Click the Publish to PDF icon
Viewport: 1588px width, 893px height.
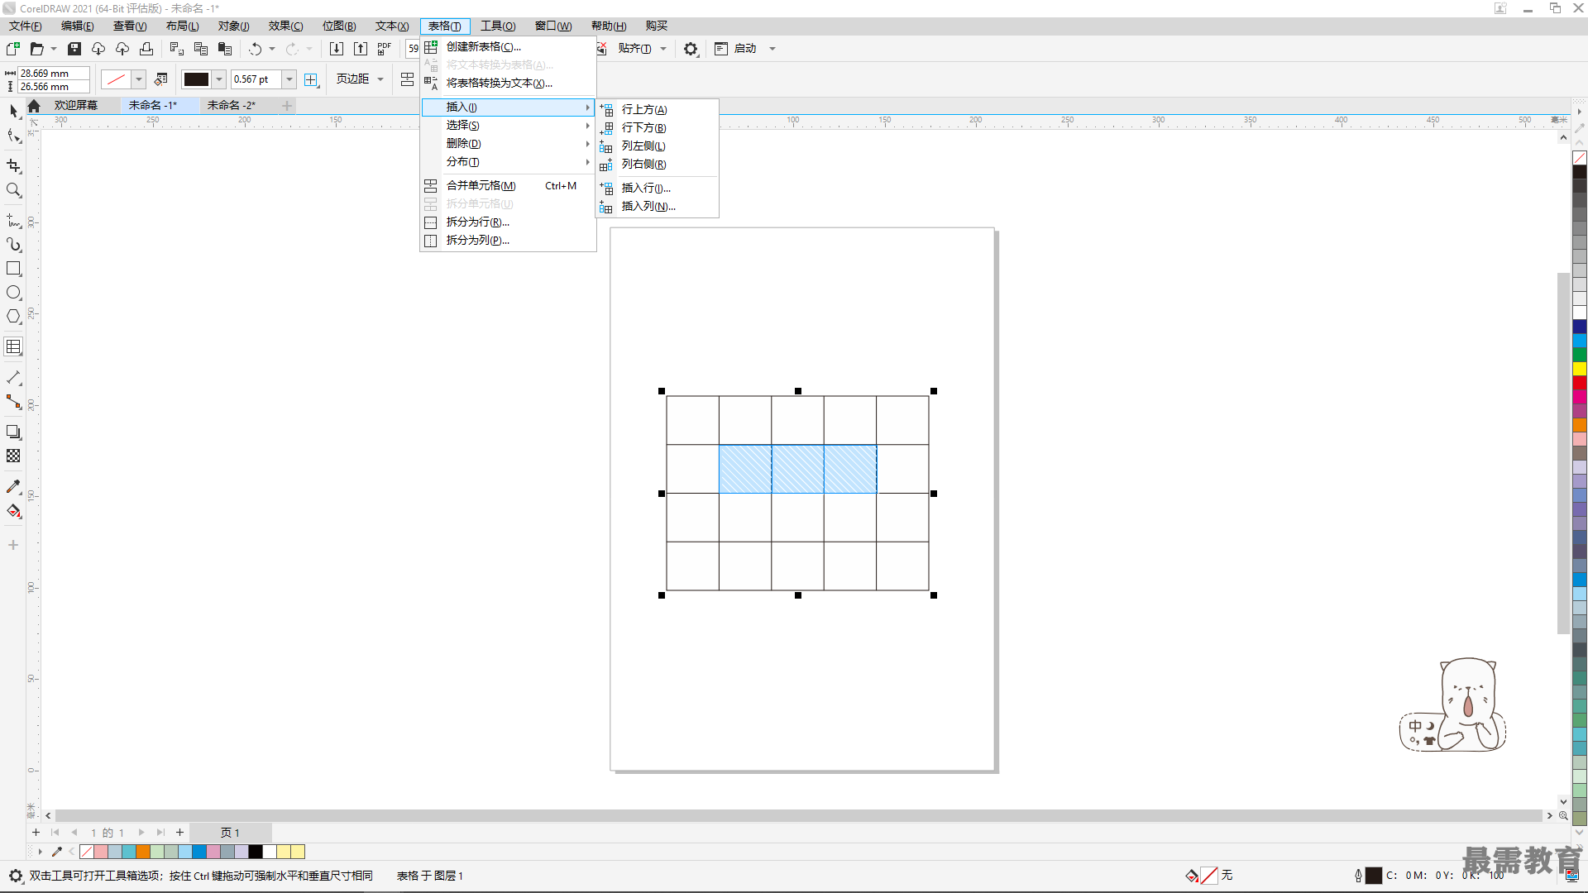coord(385,49)
